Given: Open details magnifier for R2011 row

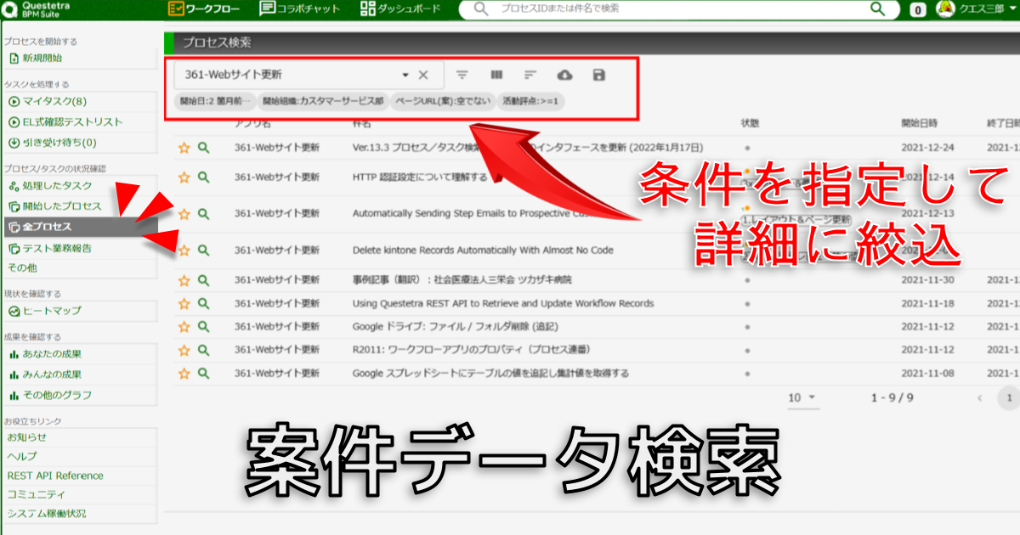Looking at the screenshot, I should point(203,349).
